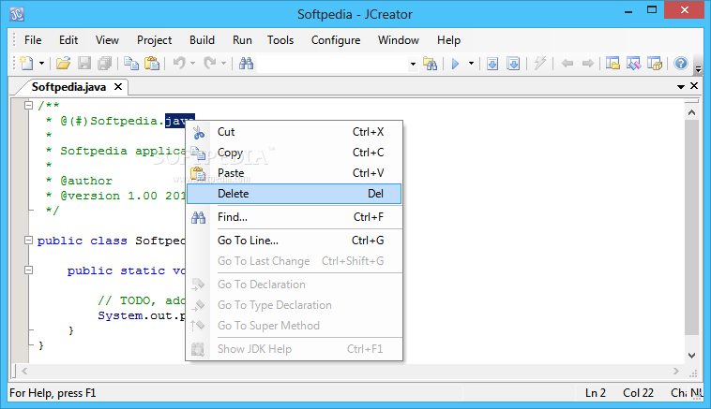Collapse the header comment block fold
The height and width of the screenshot is (409, 711).
click(28, 105)
